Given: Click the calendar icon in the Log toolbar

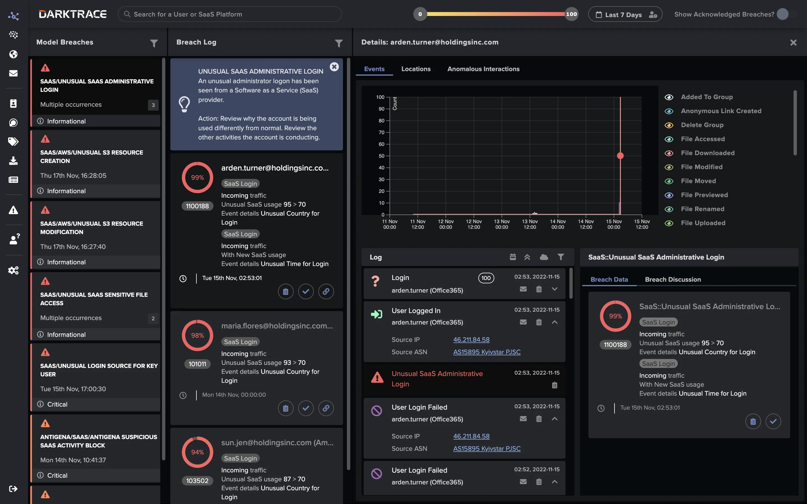Looking at the screenshot, I should 513,257.
